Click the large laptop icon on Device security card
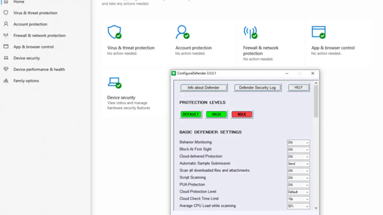Image resolution: width=383 pixels, height=215 pixels. coord(114,82)
